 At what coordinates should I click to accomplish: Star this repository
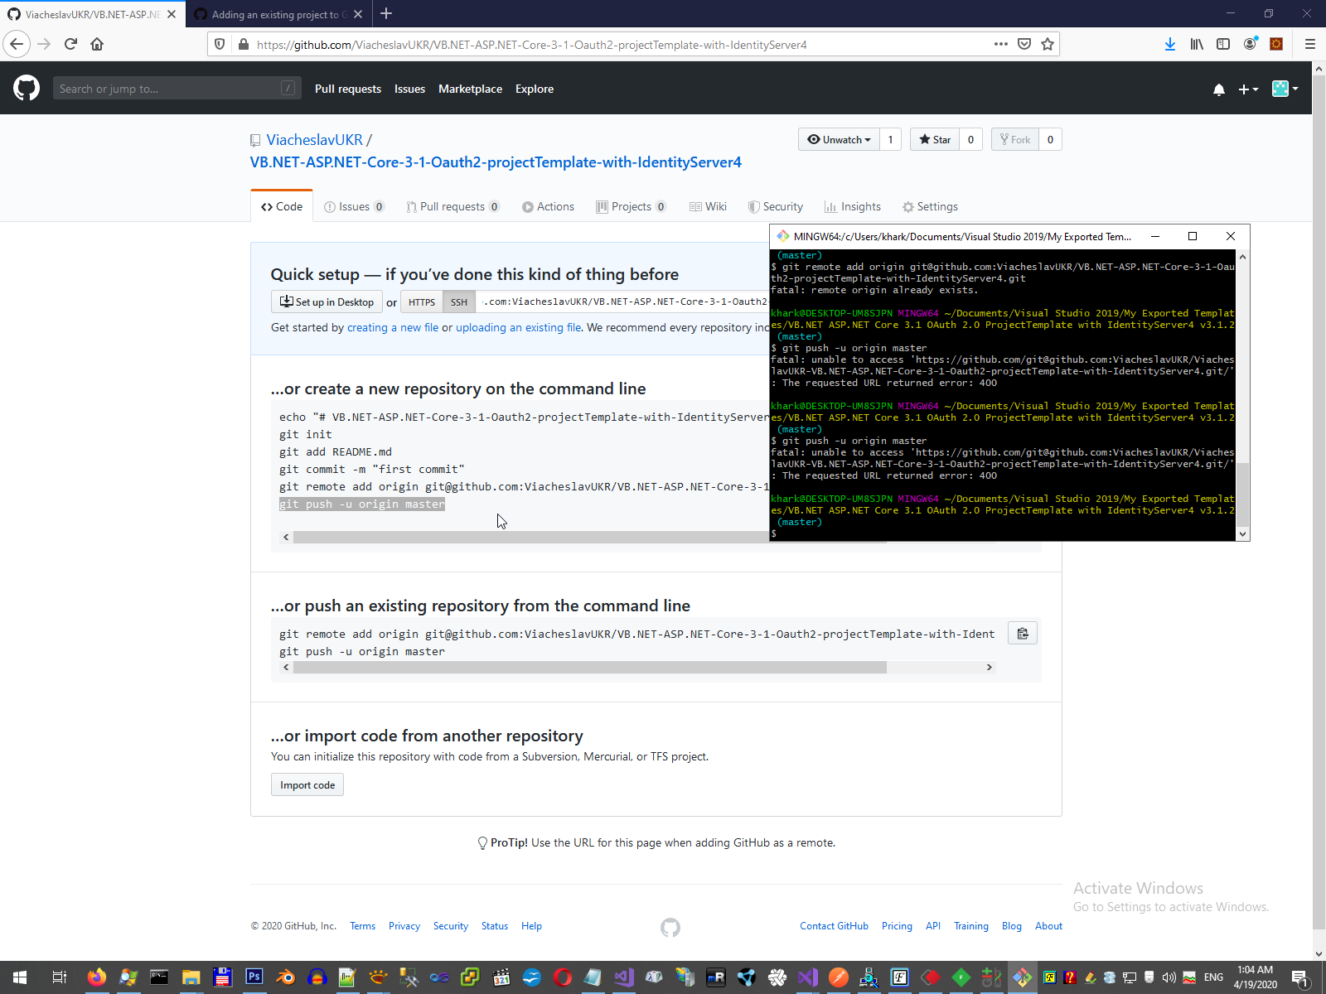click(x=935, y=139)
